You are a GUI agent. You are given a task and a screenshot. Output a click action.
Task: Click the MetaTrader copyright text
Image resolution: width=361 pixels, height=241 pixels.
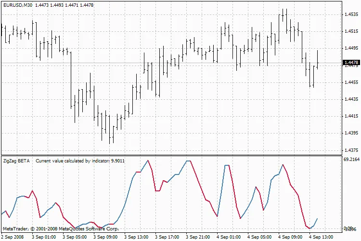[x=61, y=228]
